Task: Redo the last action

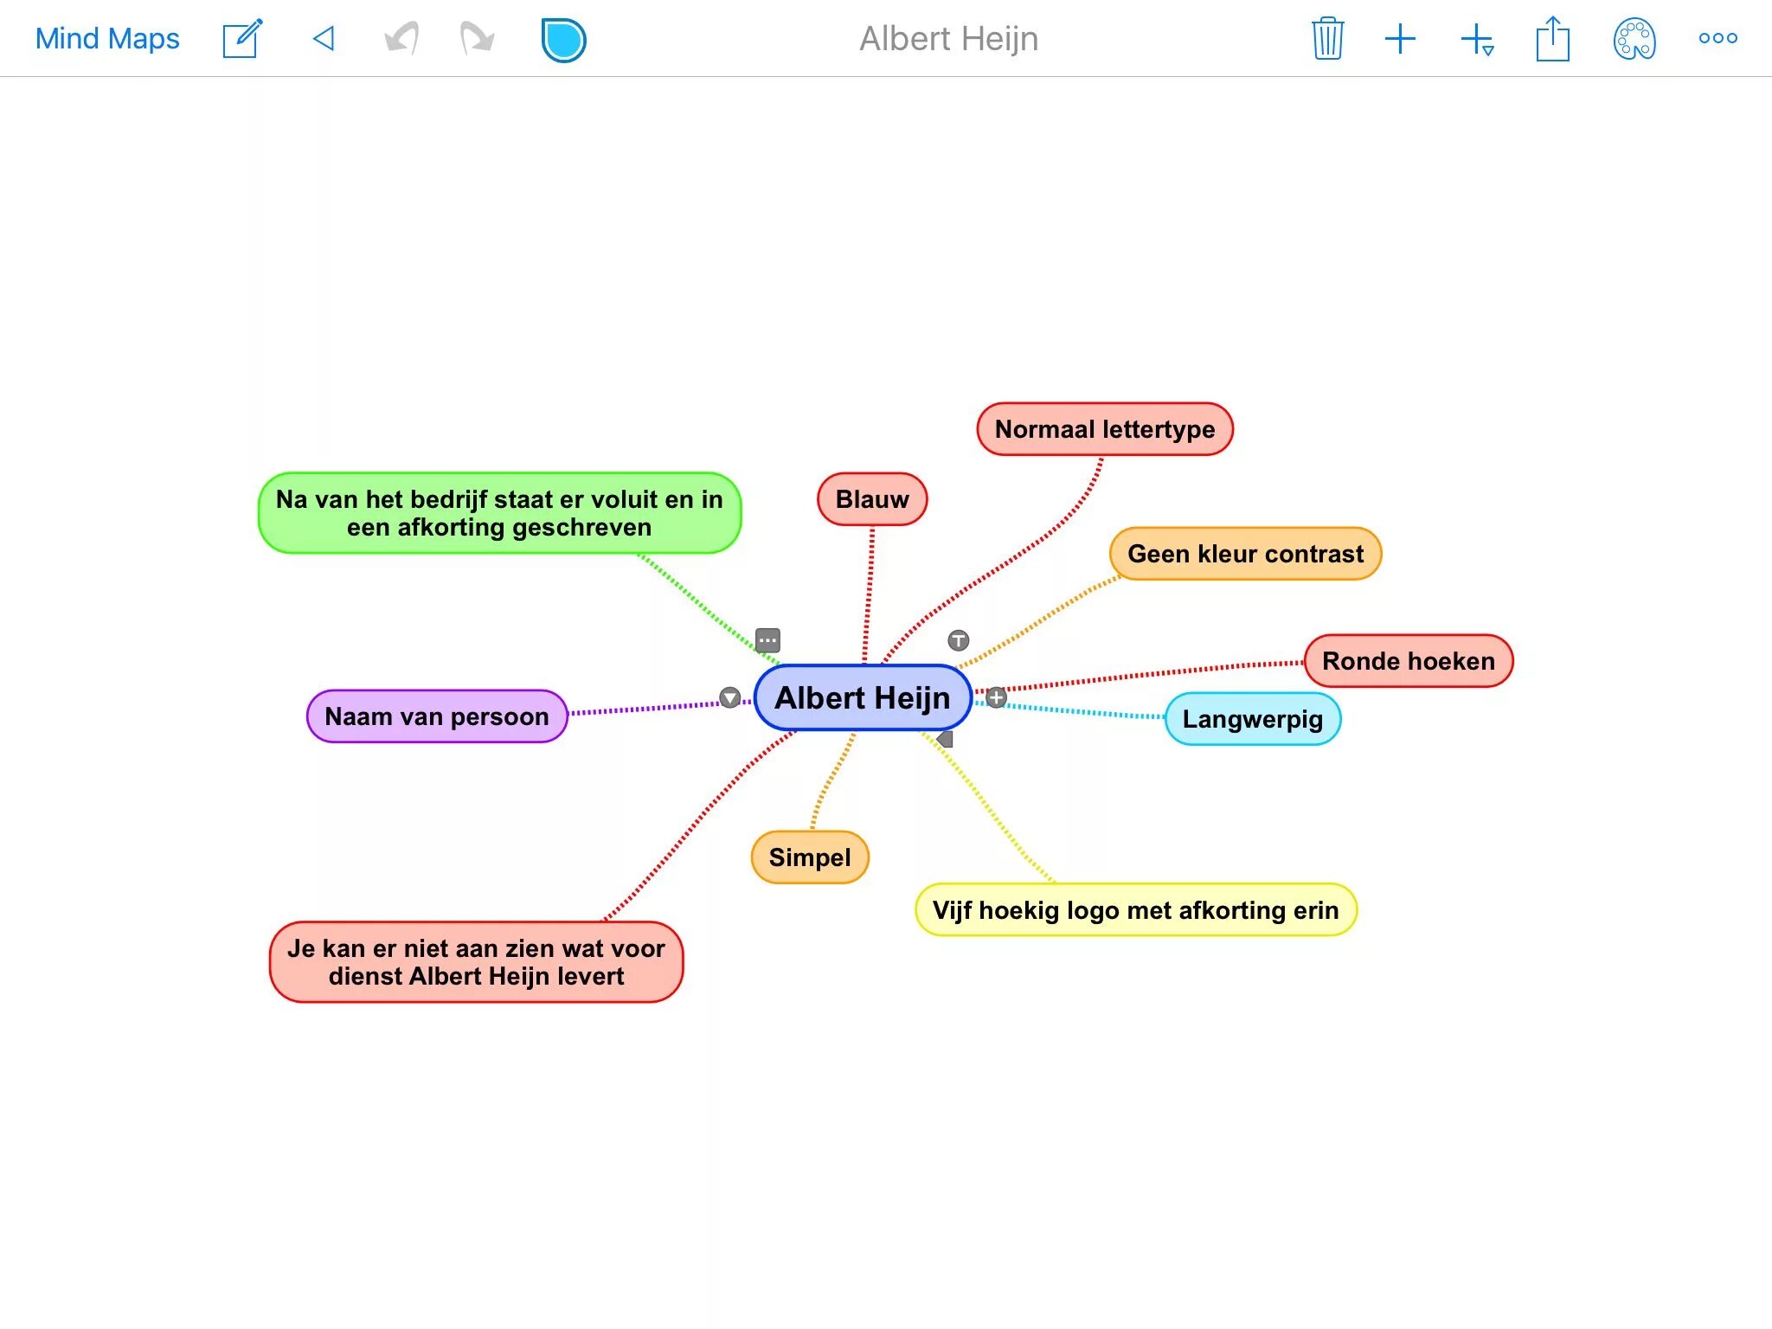Action: pyautogui.click(x=477, y=39)
